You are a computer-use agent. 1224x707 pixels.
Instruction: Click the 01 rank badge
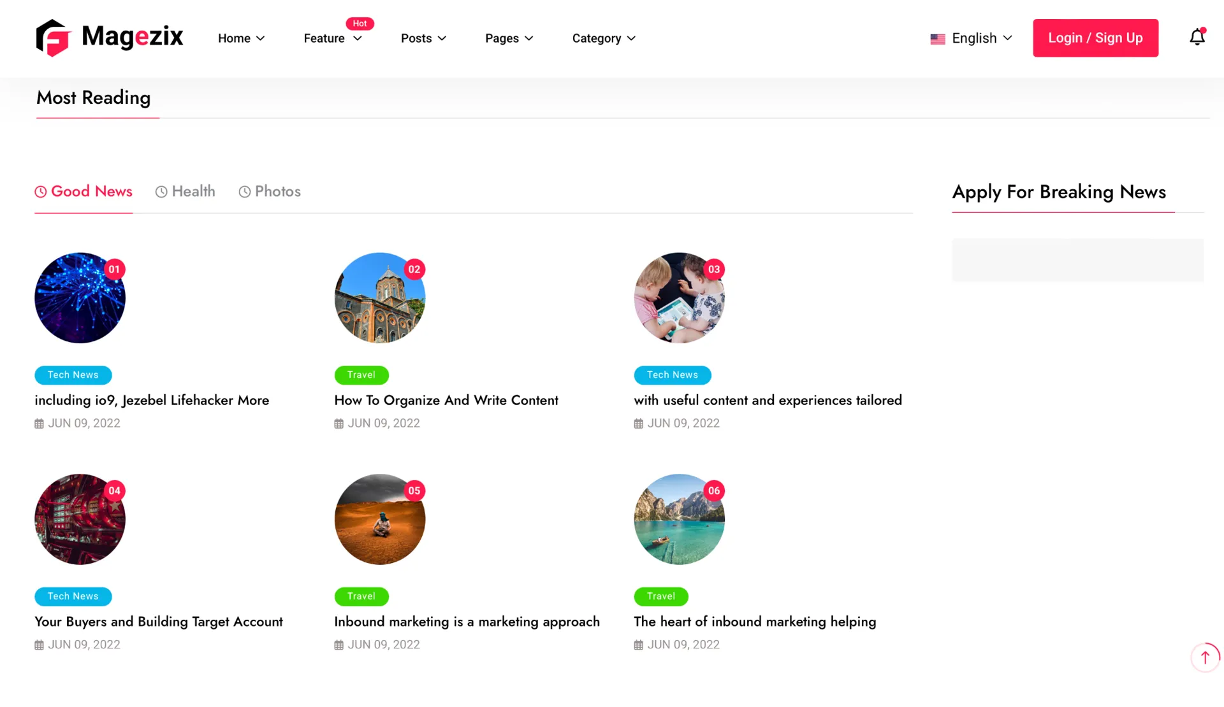(114, 269)
